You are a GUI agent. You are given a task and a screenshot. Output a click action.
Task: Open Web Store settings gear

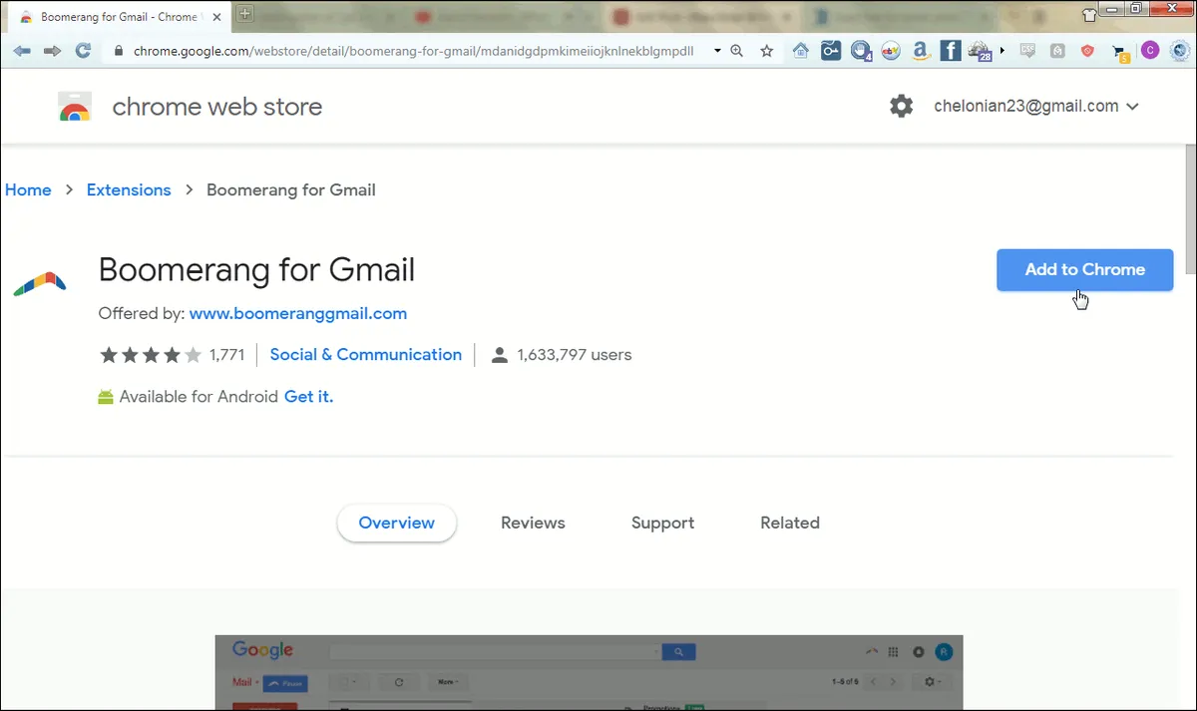(901, 106)
